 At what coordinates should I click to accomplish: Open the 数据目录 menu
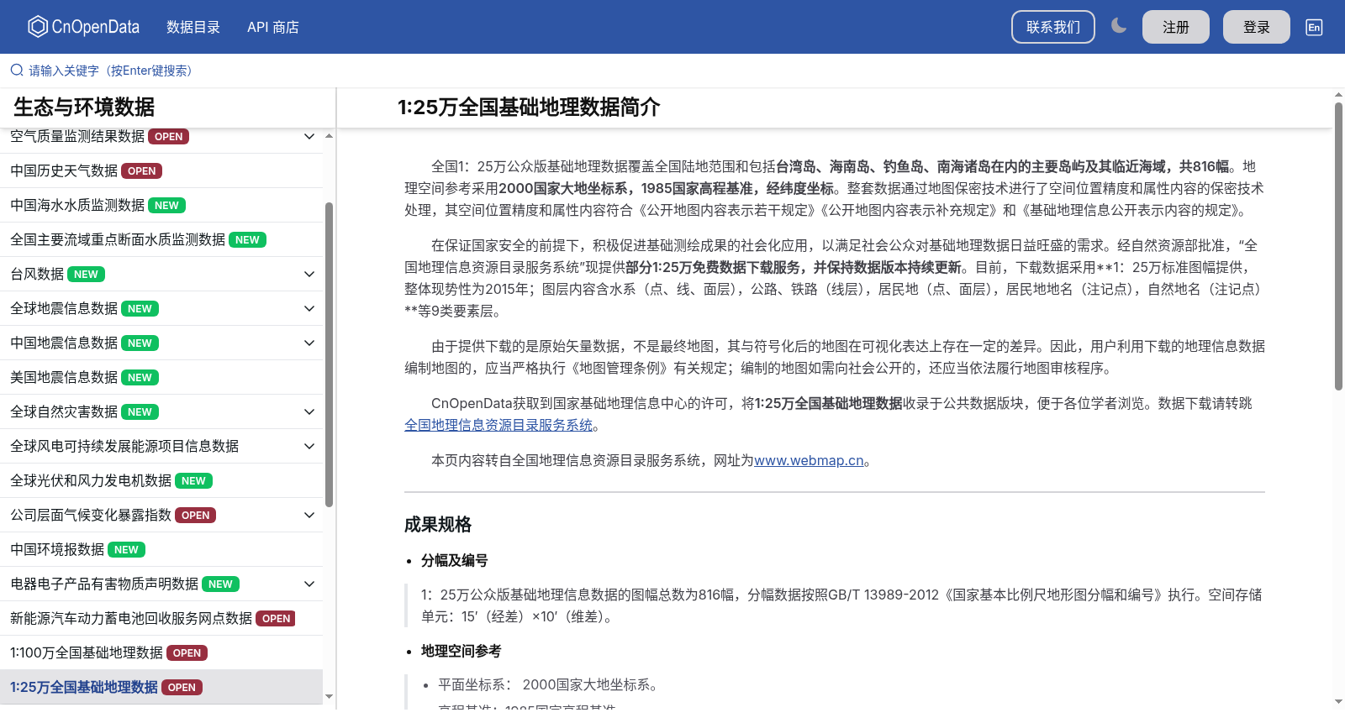point(193,27)
